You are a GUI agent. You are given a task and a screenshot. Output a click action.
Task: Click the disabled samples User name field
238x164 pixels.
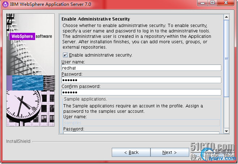coord(141,123)
